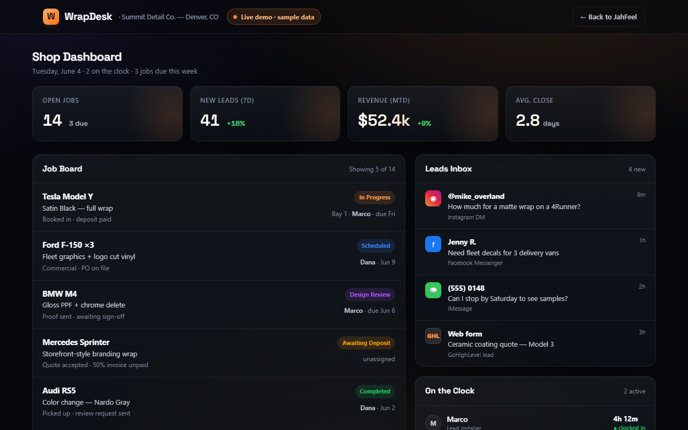The height and width of the screenshot is (430, 688).
Task: Click the Completed status badge
Action: pos(375,391)
